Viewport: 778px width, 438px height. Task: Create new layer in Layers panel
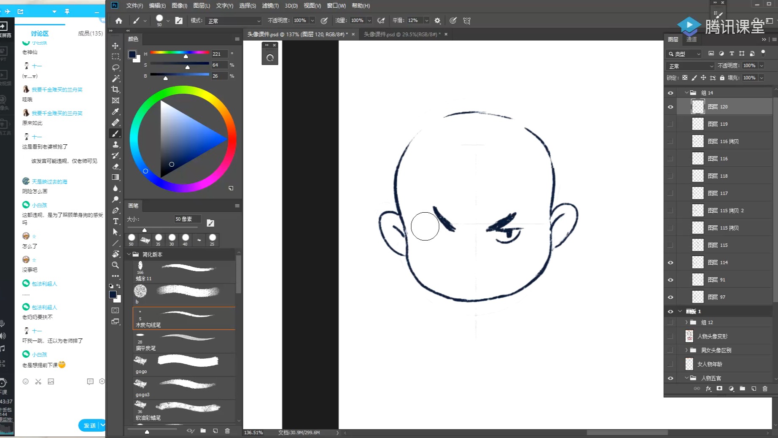coord(754,389)
